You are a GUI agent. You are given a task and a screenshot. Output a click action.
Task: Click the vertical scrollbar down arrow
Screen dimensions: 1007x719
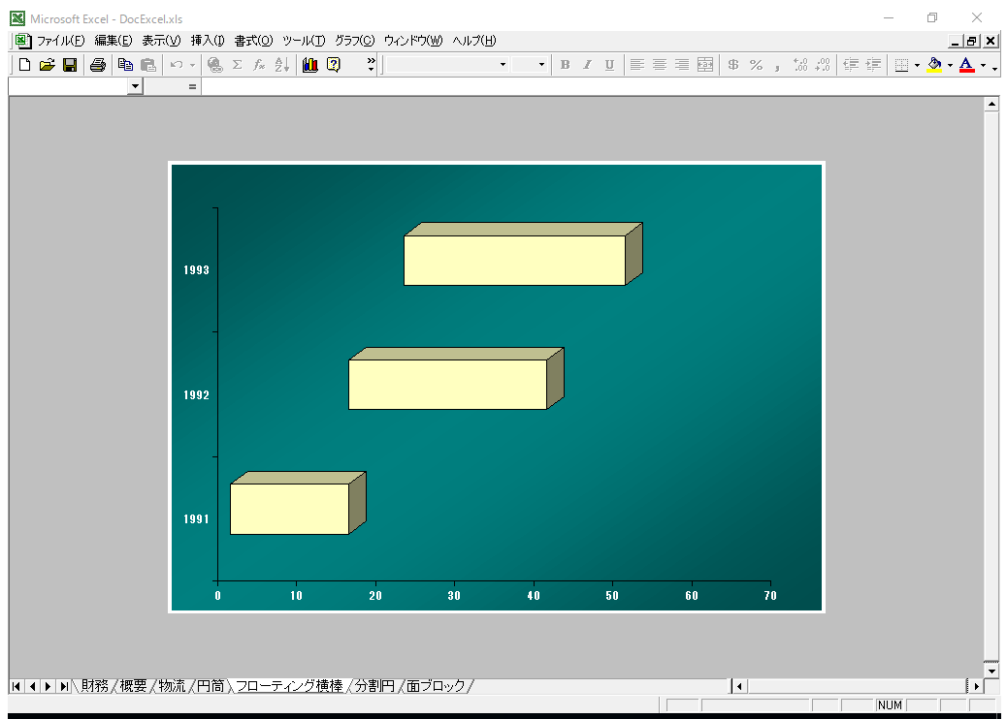click(x=991, y=670)
